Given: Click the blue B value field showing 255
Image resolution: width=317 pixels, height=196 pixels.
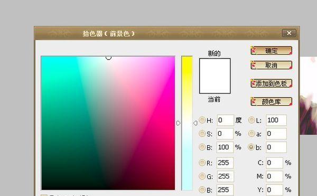Looking at the screenshot, I should point(225,190).
